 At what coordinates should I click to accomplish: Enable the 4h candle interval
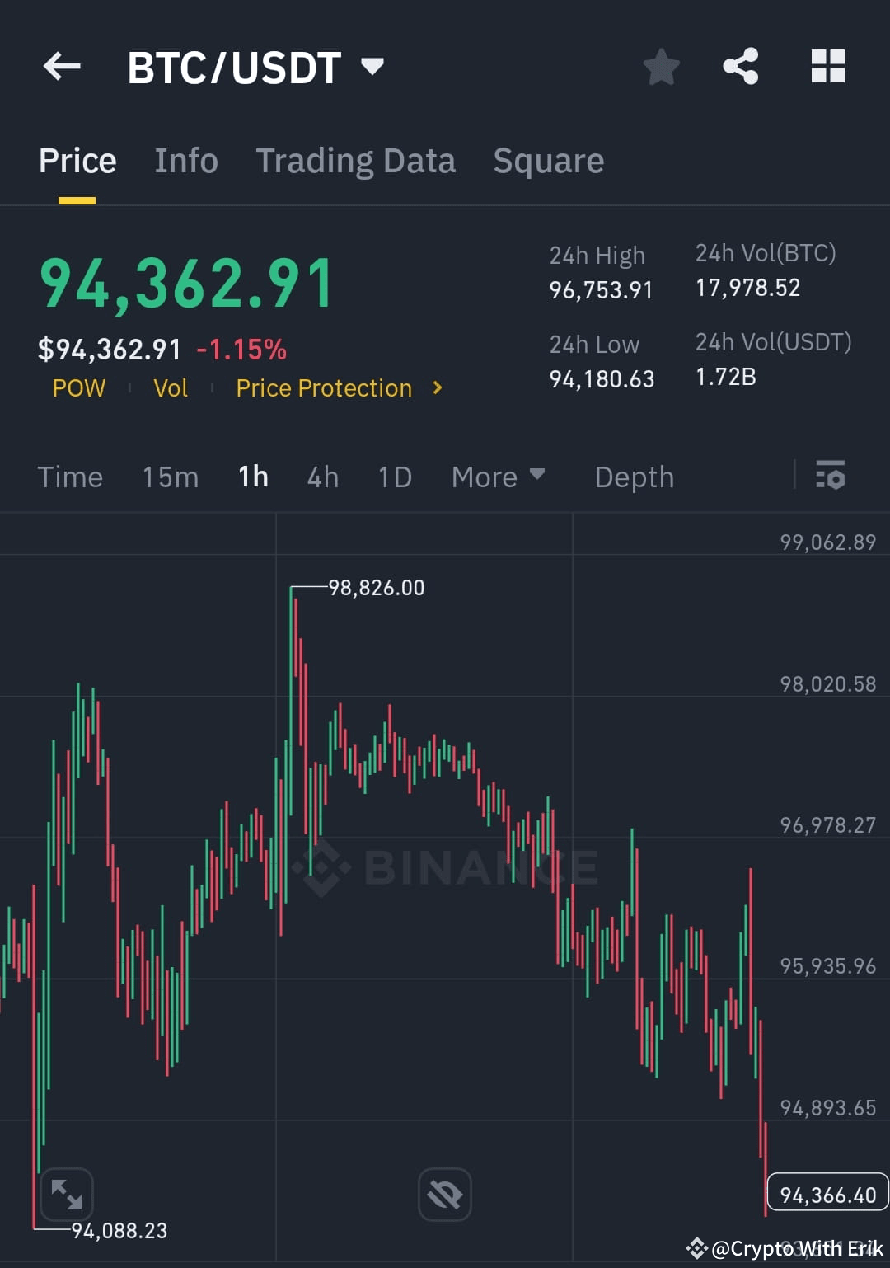[x=322, y=477]
